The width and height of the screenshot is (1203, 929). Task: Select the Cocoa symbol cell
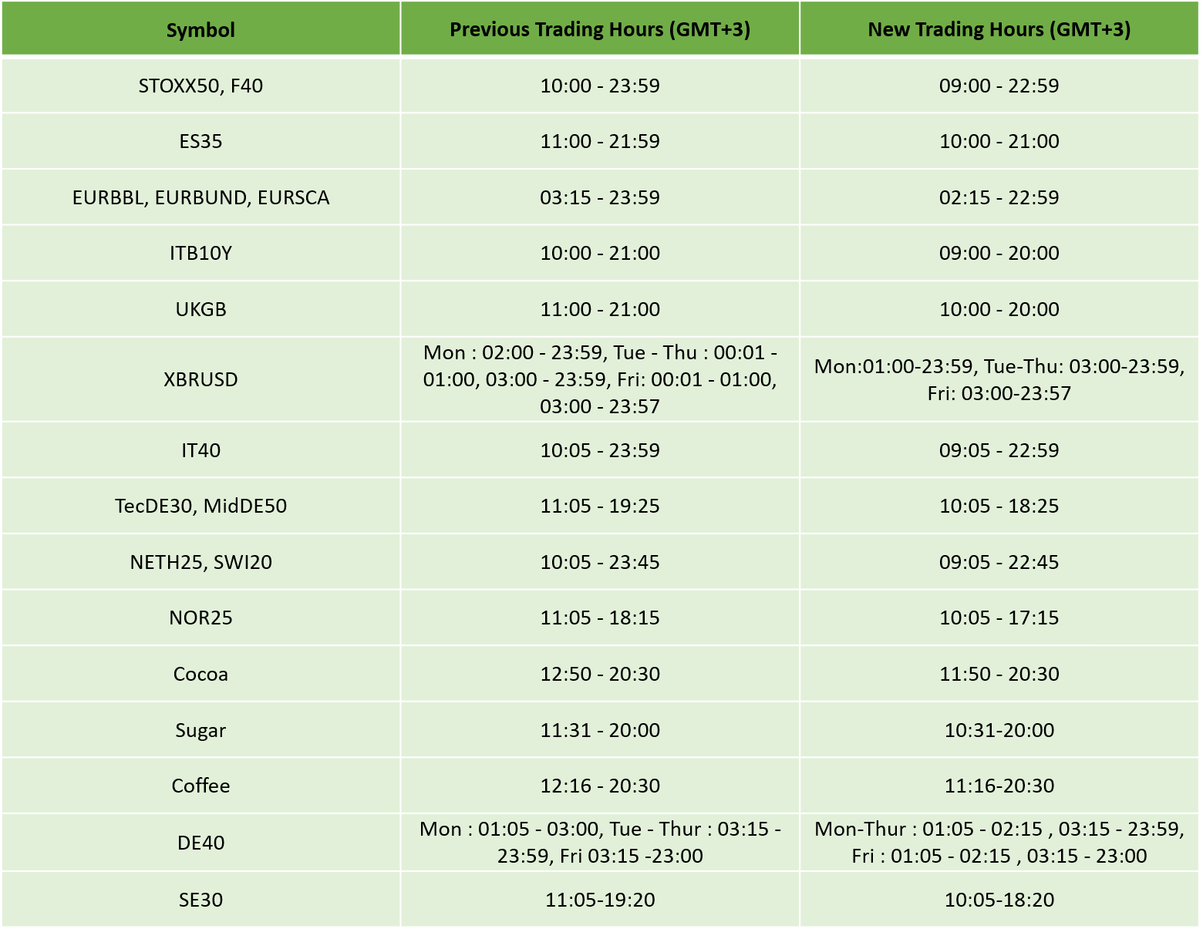(x=200, y=674)
